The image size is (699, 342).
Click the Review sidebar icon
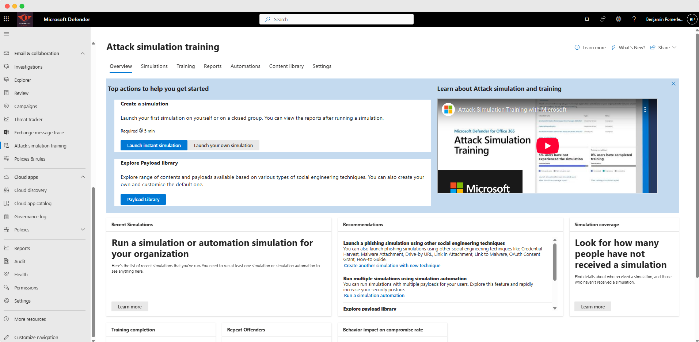6,93
